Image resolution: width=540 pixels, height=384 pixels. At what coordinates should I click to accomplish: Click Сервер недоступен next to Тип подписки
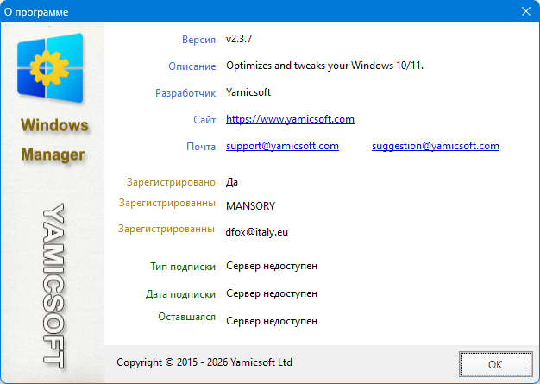point(272,267)
